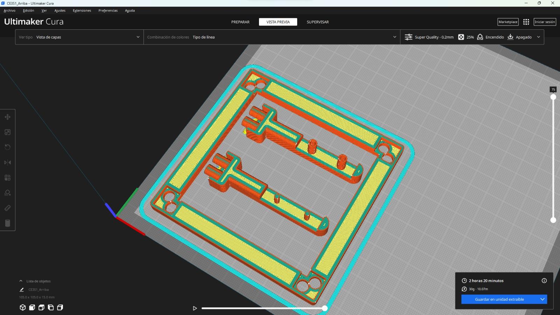Open the Edición menu

click(x=28, y=10)
